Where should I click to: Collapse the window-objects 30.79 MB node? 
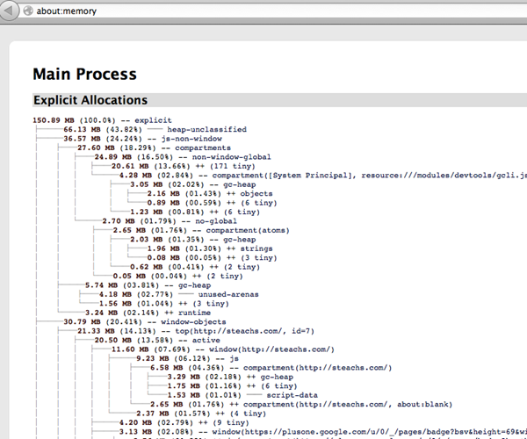(145, 321)
